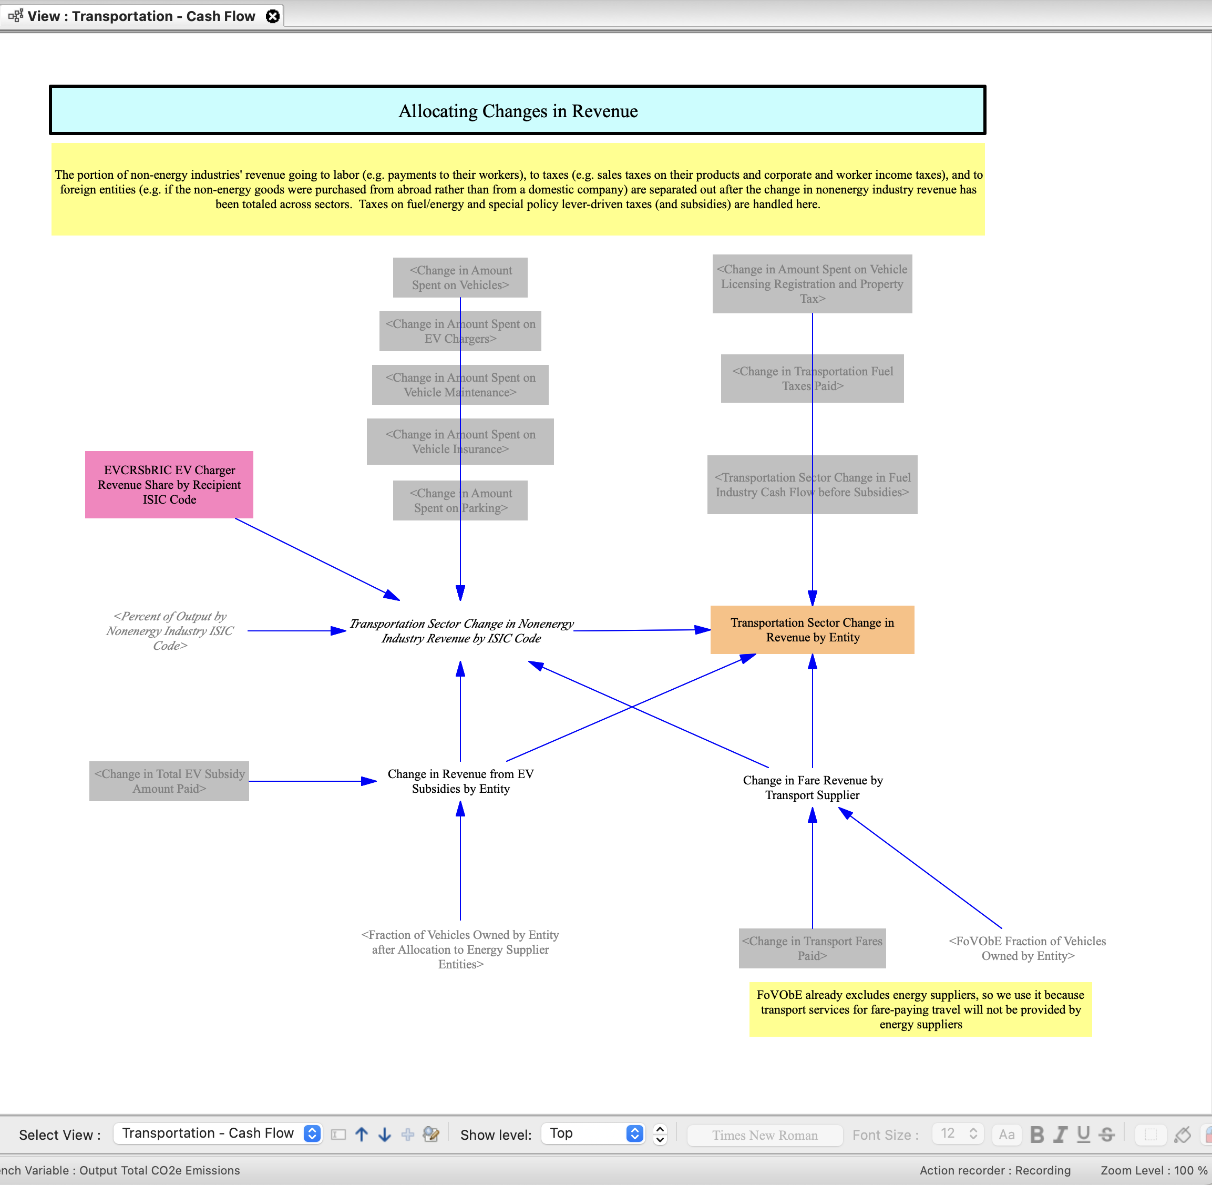Screen dimensions: 1212x1185
Task: Go to previous view with the up arrow
Action: click(x=362, y=1134)
